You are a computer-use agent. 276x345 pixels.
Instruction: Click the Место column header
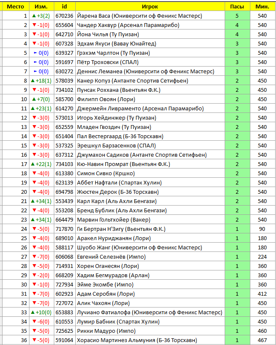tap(16, 6)
